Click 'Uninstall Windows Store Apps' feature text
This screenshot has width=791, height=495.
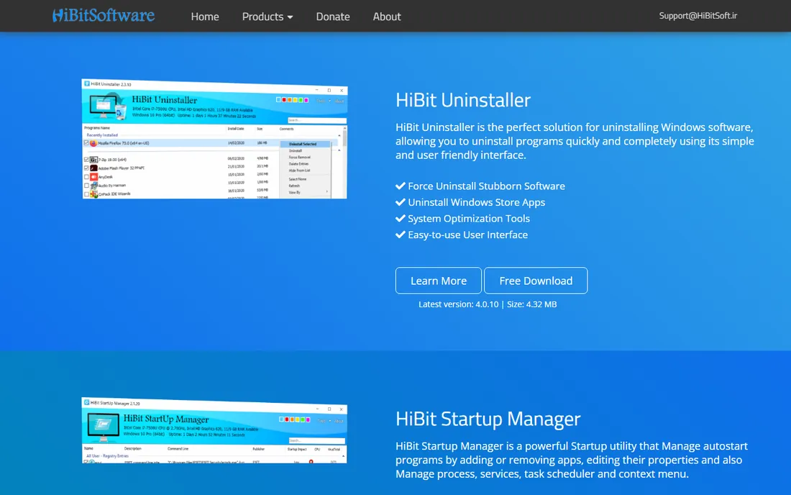(476, 202)
